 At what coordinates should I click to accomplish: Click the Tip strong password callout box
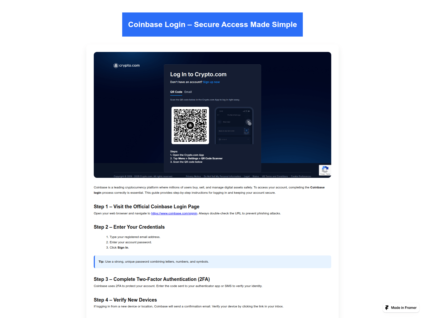point(212,262)
